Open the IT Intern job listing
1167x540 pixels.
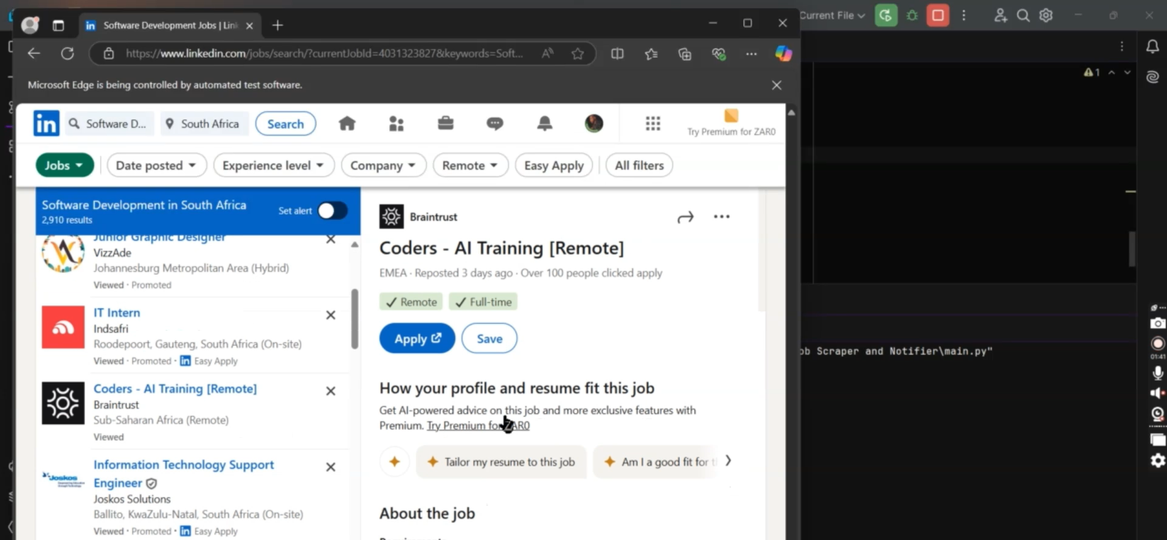click(117, 313)
